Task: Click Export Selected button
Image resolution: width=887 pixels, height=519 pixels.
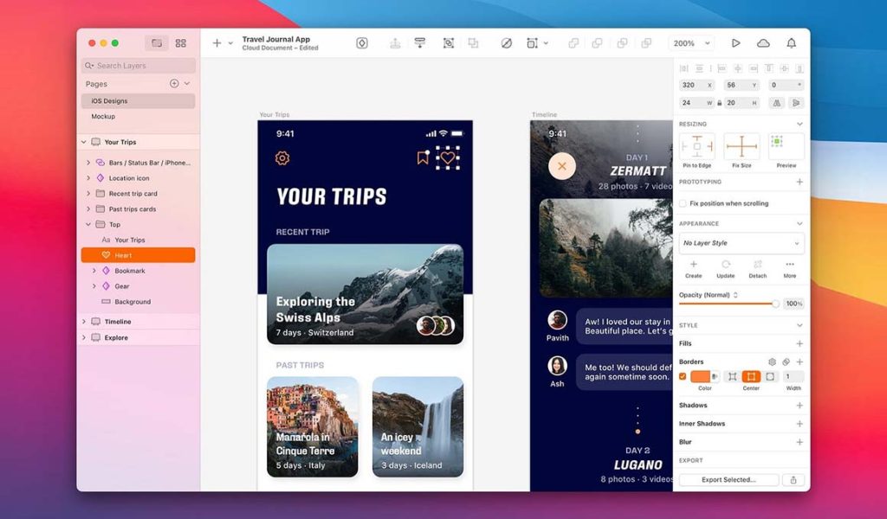Action: 728,480
